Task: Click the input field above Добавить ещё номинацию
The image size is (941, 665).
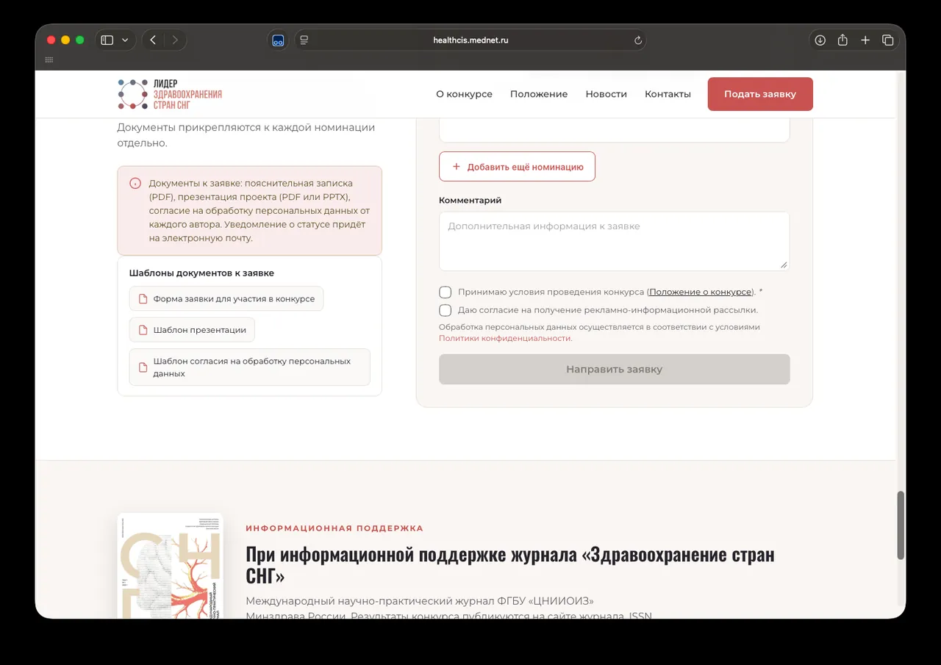Action: (x=614, y=130)
